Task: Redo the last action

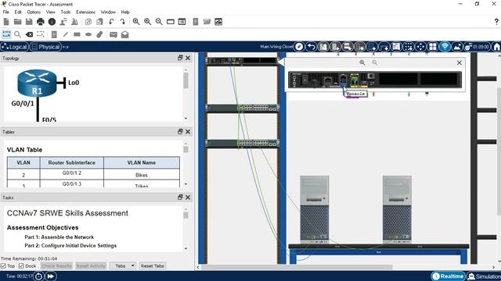Action: coord(123,22)
